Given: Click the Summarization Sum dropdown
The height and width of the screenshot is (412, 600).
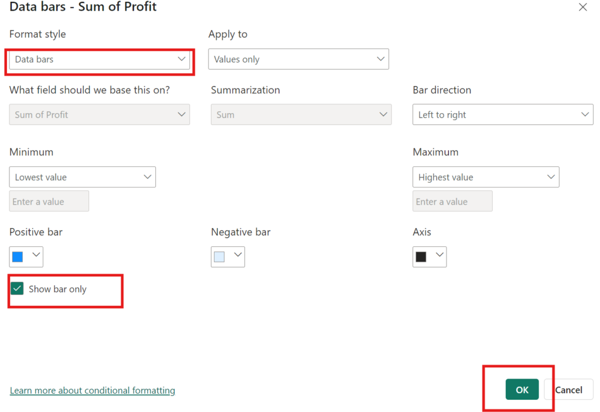Looking at the screenshot, I should tap(301, 114).
